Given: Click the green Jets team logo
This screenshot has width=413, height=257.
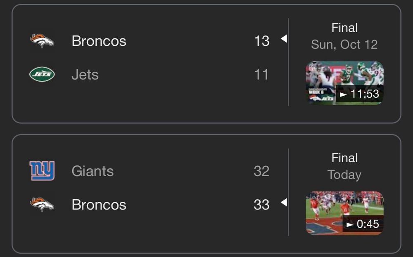Looking at the screenshot, I should [x=42, y=75].
